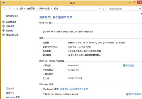The width and height of the screenshot is (142, 99).
Task: Select 系统和安全 breadcrumb in address bar
Action: click(x=44, y=8)
